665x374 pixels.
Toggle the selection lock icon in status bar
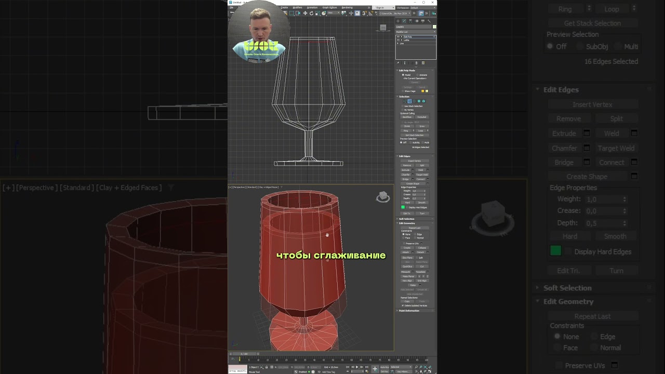[267, 367]
